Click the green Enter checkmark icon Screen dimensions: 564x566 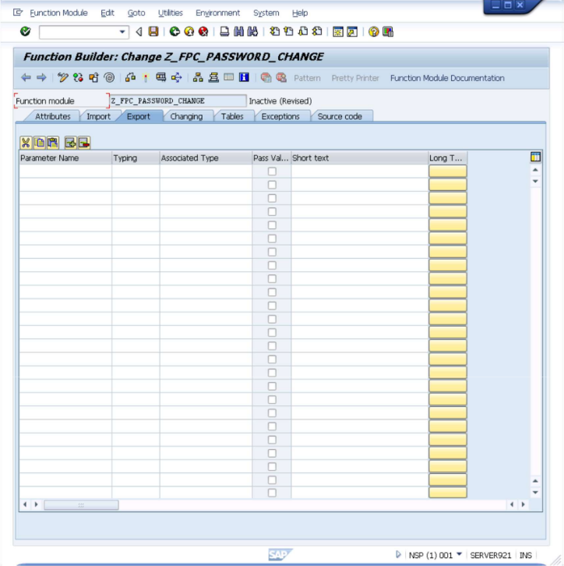[x=25, y=32]
